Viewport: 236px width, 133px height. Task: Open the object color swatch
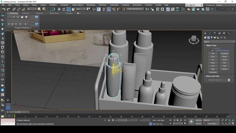tap(229, 80)
